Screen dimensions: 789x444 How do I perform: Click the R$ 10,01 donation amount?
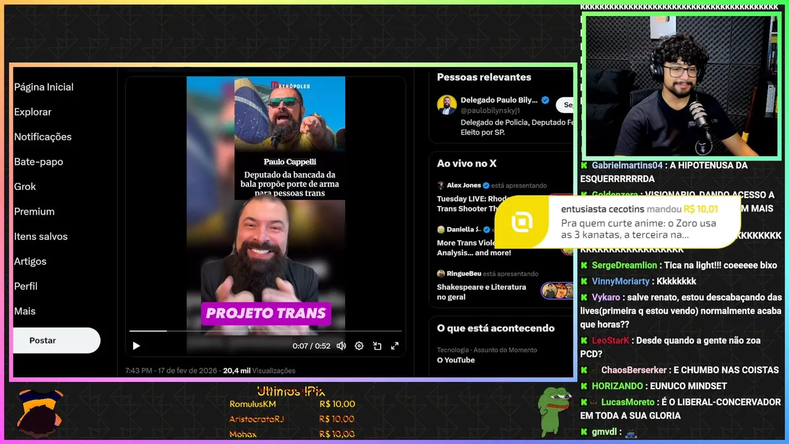[701, 209]
